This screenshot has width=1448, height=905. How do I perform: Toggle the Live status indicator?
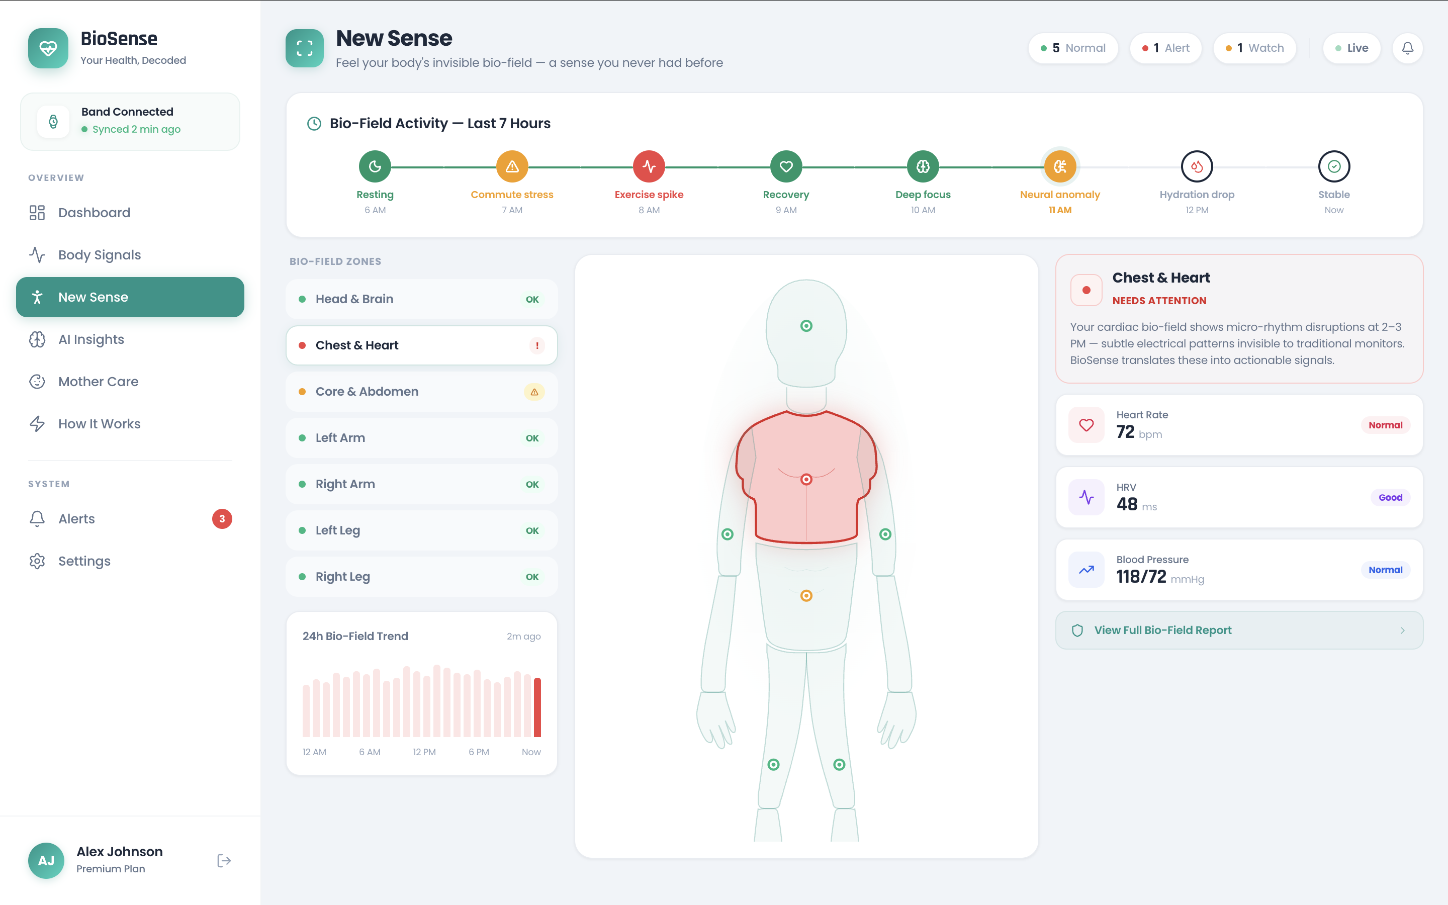1351,48
